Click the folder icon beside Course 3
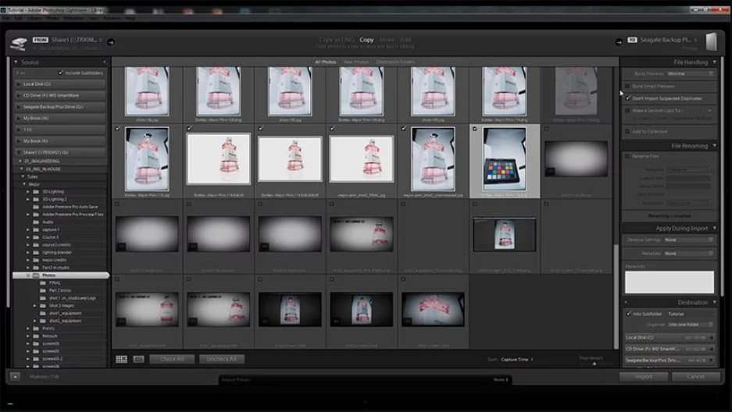Screen dimensions: 732x412 37,237
